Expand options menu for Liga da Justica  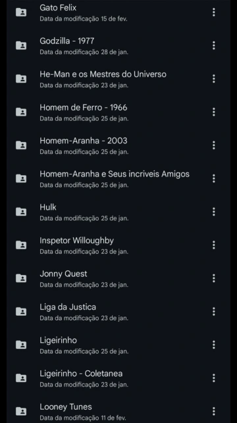[x=213, y=311]
